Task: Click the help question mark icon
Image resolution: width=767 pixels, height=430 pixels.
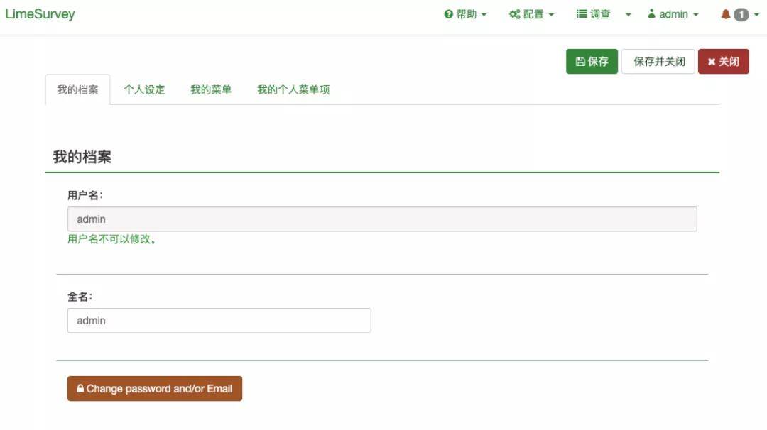Action: 448,14
